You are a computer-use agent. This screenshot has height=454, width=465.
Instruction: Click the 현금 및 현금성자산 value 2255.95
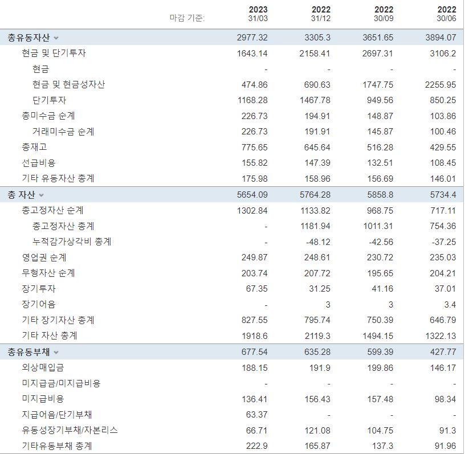(440, 85)
